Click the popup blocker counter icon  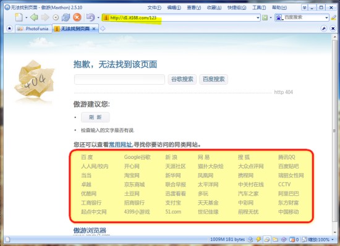[x=294, y=239]
